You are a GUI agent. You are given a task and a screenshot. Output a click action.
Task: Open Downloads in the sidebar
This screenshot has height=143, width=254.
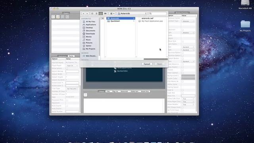[x=89, y=34]
